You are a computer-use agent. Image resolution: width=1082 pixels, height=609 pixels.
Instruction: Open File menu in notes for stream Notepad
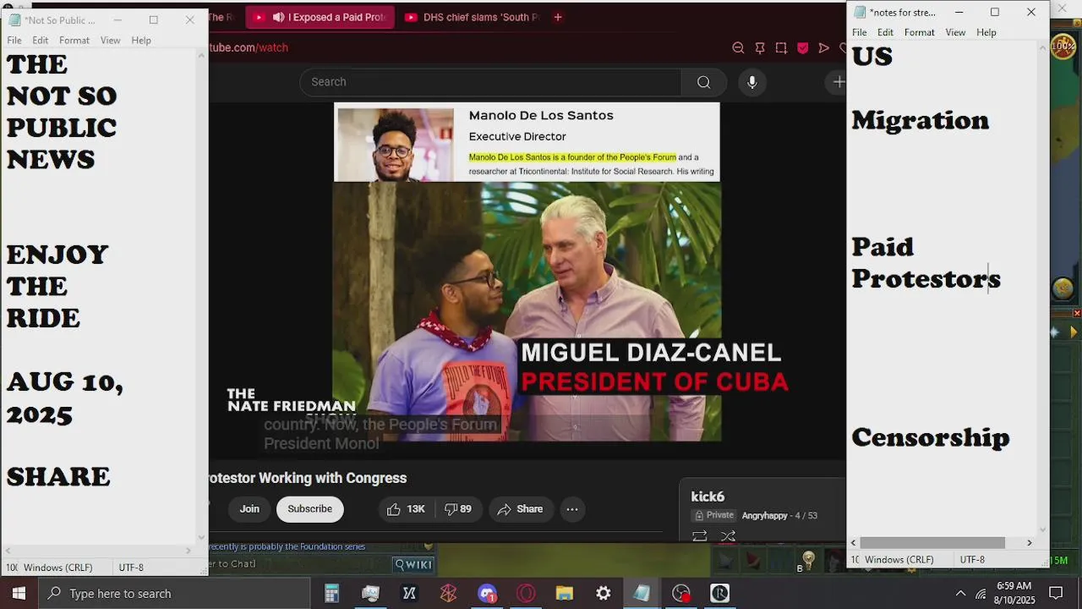860,32
